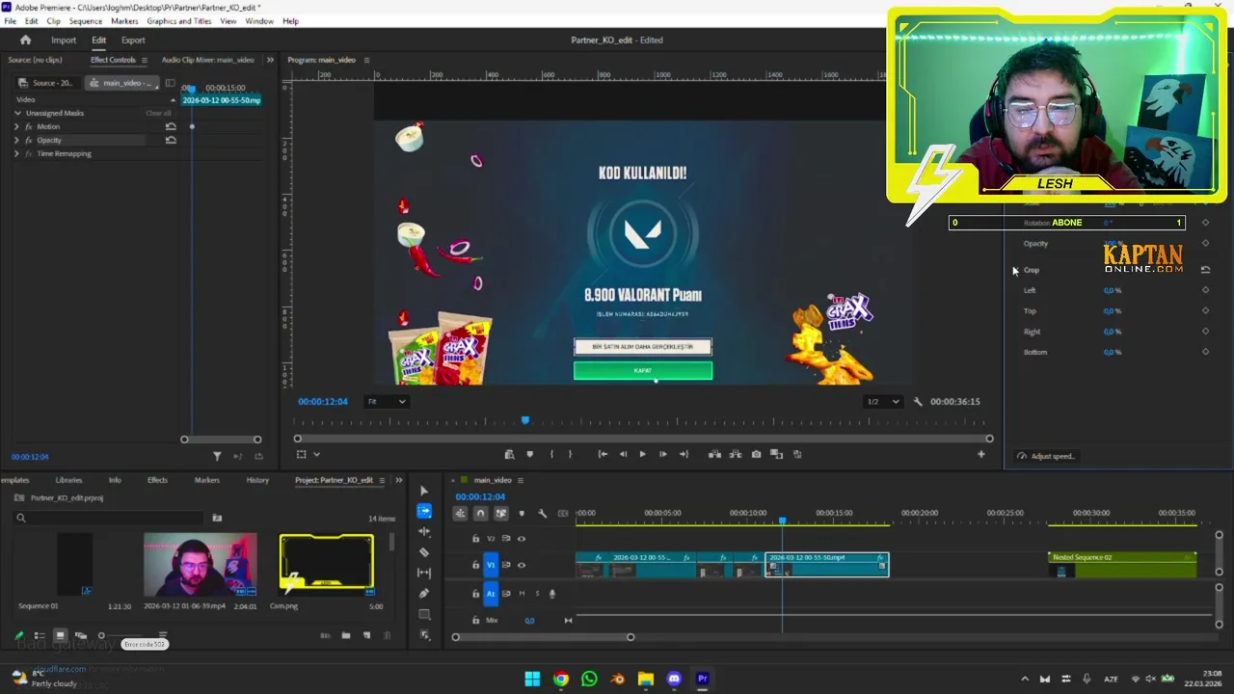Image resolution: width=1234 pixels, height=694 pixels.
Task: Click the New Item icon in project panel
Action: (366, 635)
